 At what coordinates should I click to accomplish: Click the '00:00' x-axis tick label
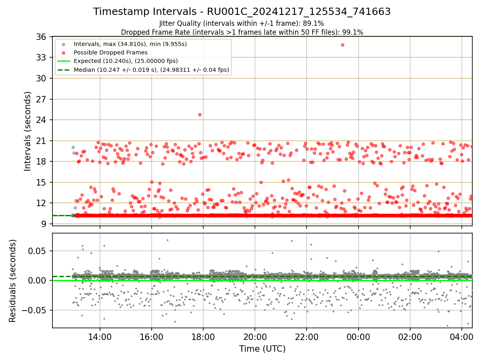358,337
